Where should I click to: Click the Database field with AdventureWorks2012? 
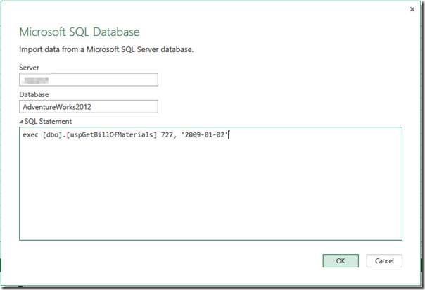tap(89, 107)
